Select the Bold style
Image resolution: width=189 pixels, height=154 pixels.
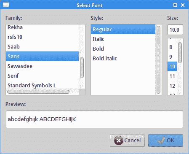(x=123, y=49)
